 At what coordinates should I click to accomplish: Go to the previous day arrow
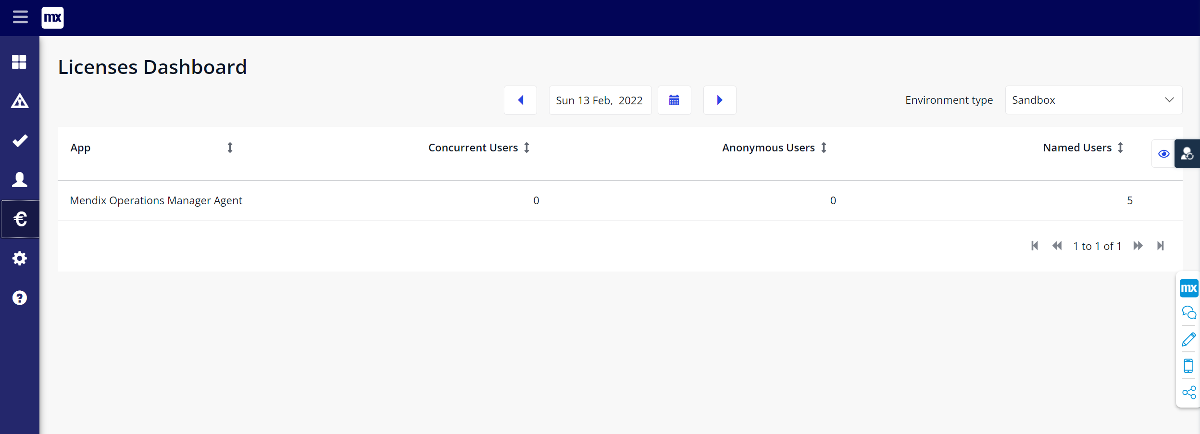tap(520, 100)
